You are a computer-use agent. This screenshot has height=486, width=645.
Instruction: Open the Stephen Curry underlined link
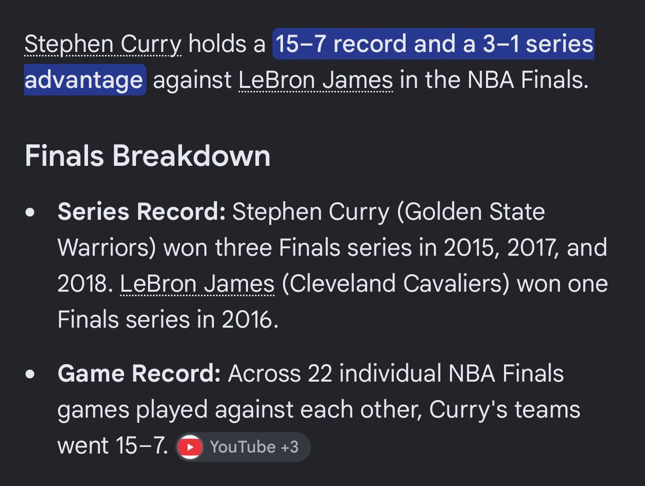pos(103,45)
